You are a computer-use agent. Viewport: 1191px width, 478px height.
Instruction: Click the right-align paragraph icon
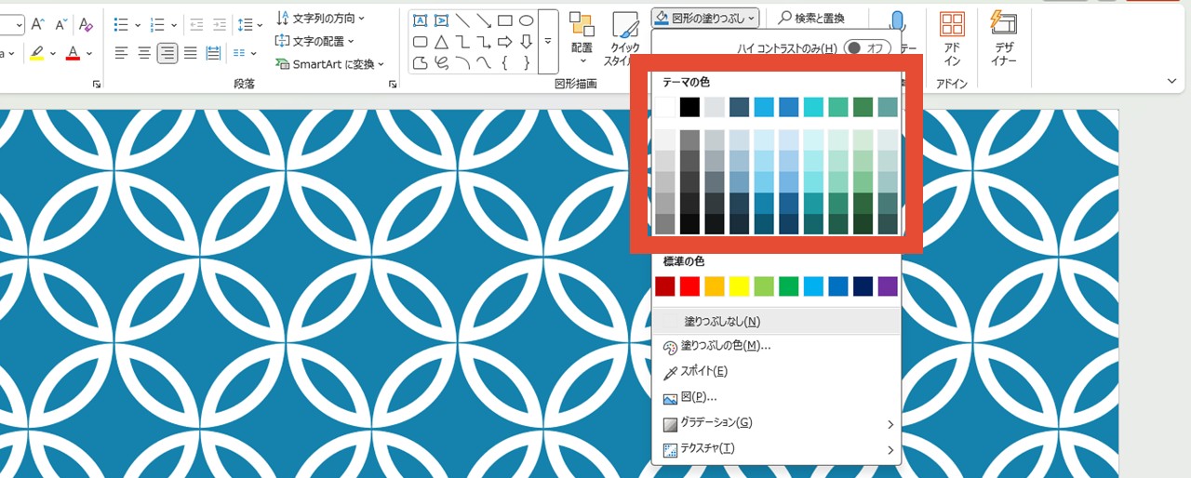coord(167,53)
